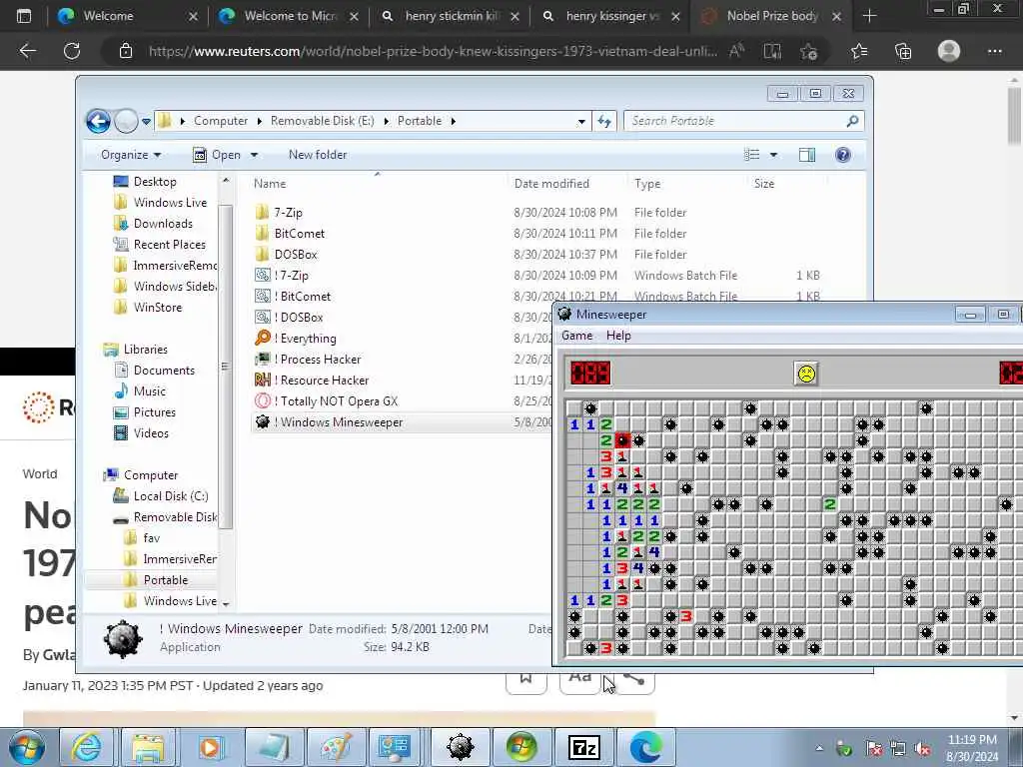Click the World section link on Reuters
This screenshot has height=767, width=1023.
tap(40, 474)
